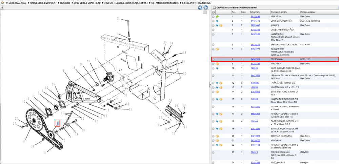Click box icon in СМЕННАЯ НАКЛАДКА row

217,136
